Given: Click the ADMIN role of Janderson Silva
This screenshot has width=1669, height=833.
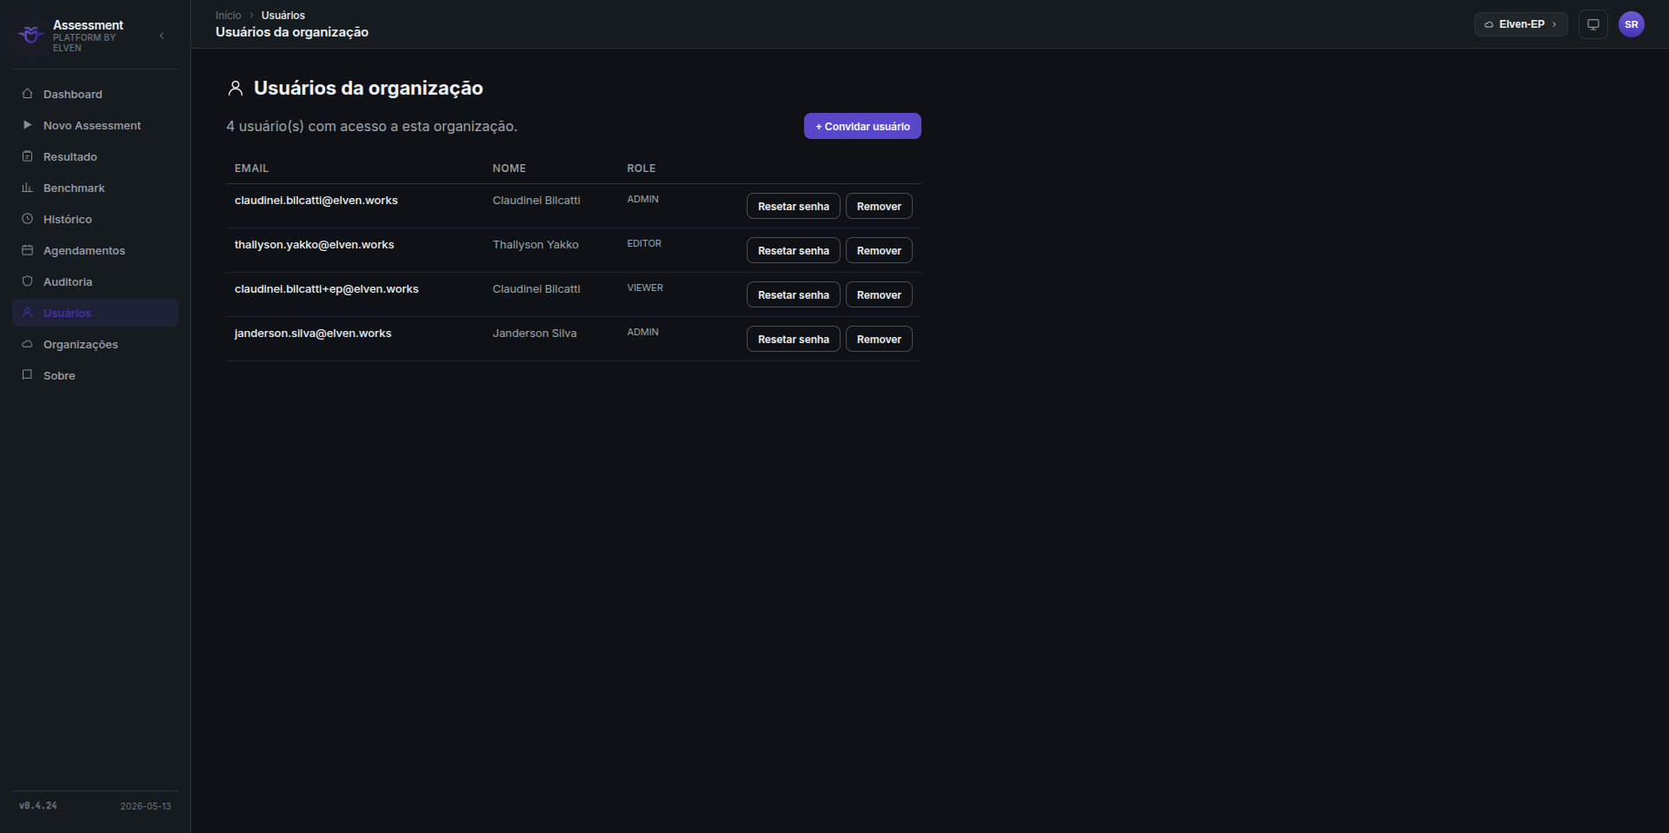Looking at the screenshot, I should pyautogui.click(x=643, y=333).
